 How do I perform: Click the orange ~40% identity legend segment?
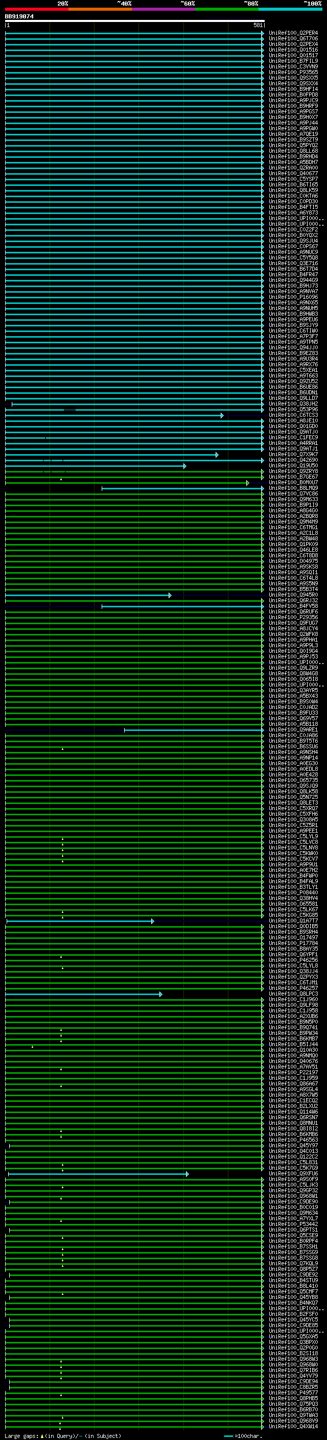click(x=100, y=9)
